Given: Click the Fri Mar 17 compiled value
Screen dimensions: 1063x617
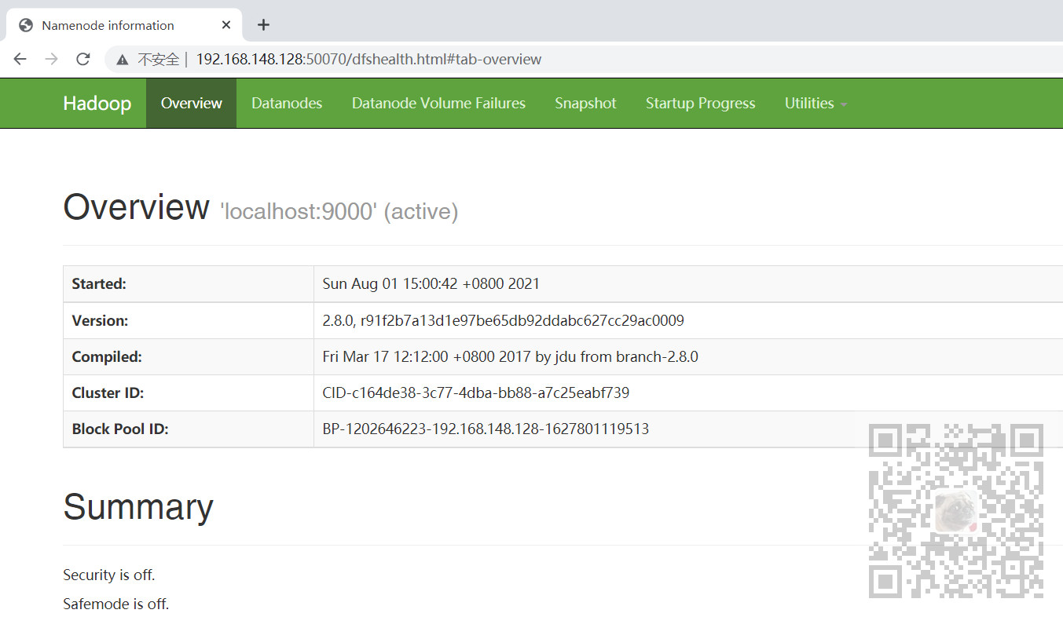Looking at the screenshot, I should tap(510, 356).
